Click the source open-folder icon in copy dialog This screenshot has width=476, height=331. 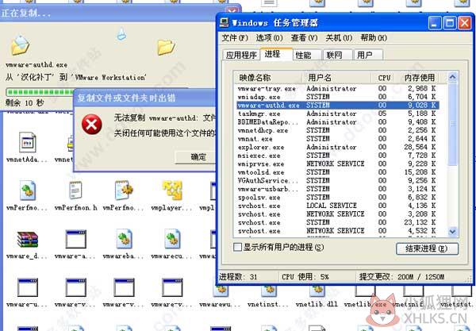(x=20, y=45)
